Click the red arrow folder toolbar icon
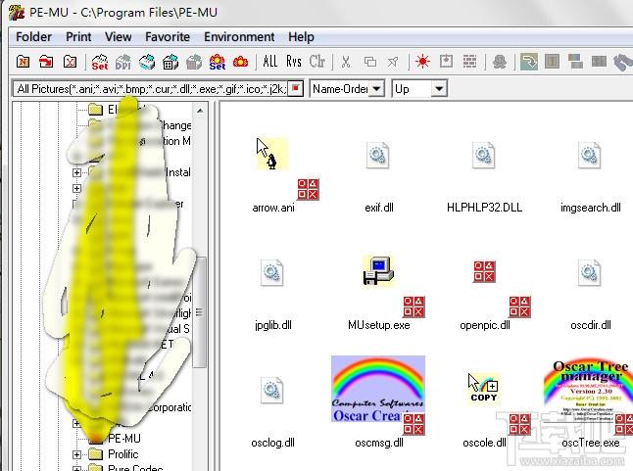Viewport: 633px width, 471px height. pos(46,62)
